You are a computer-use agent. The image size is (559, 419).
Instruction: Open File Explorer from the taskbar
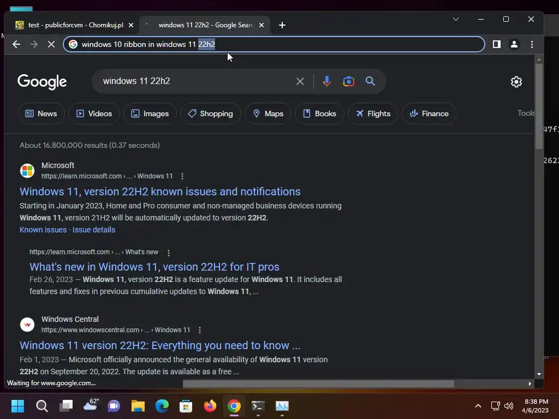138,406
